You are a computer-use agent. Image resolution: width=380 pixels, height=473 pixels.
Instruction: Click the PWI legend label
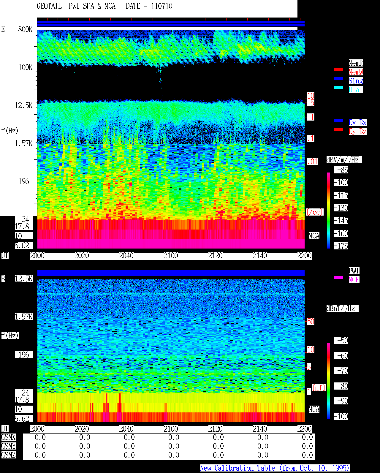pos(354,271)
